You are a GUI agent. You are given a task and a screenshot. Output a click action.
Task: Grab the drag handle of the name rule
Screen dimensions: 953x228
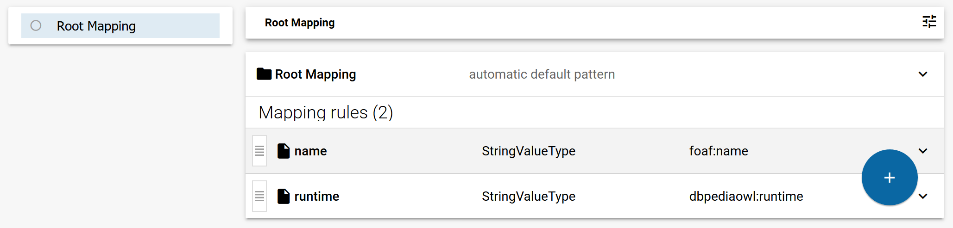(x=259, y=151)
